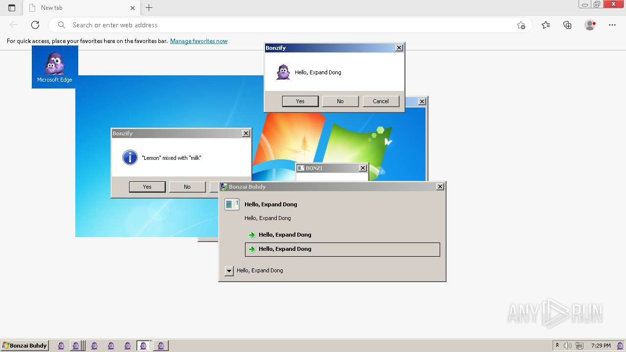The width and height of the screenshot is (626, 352).
Task: Select the non-bold 'Hello, Expand Dong' content text below heading
Action: tap(268, 218)
